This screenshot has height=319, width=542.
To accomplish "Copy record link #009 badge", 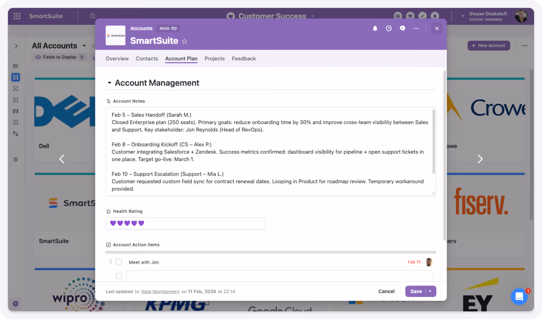I will coord(168,28).
